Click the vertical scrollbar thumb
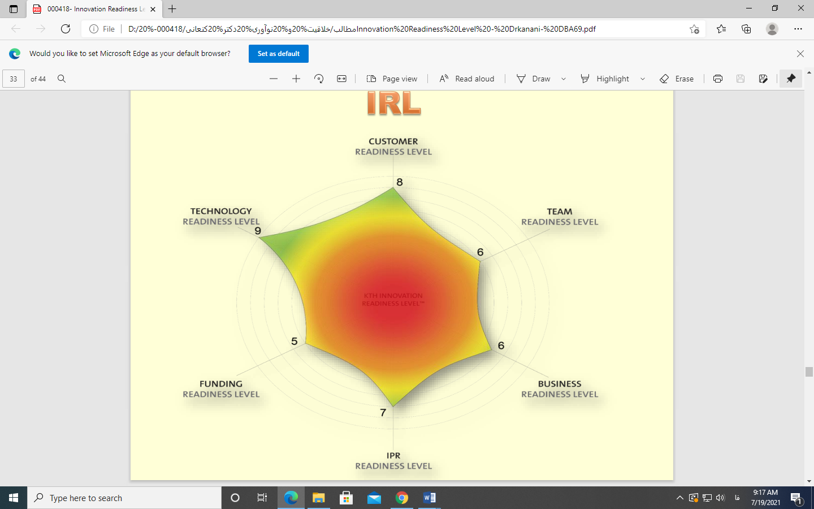814x509 pixels. tap(809, 372)
